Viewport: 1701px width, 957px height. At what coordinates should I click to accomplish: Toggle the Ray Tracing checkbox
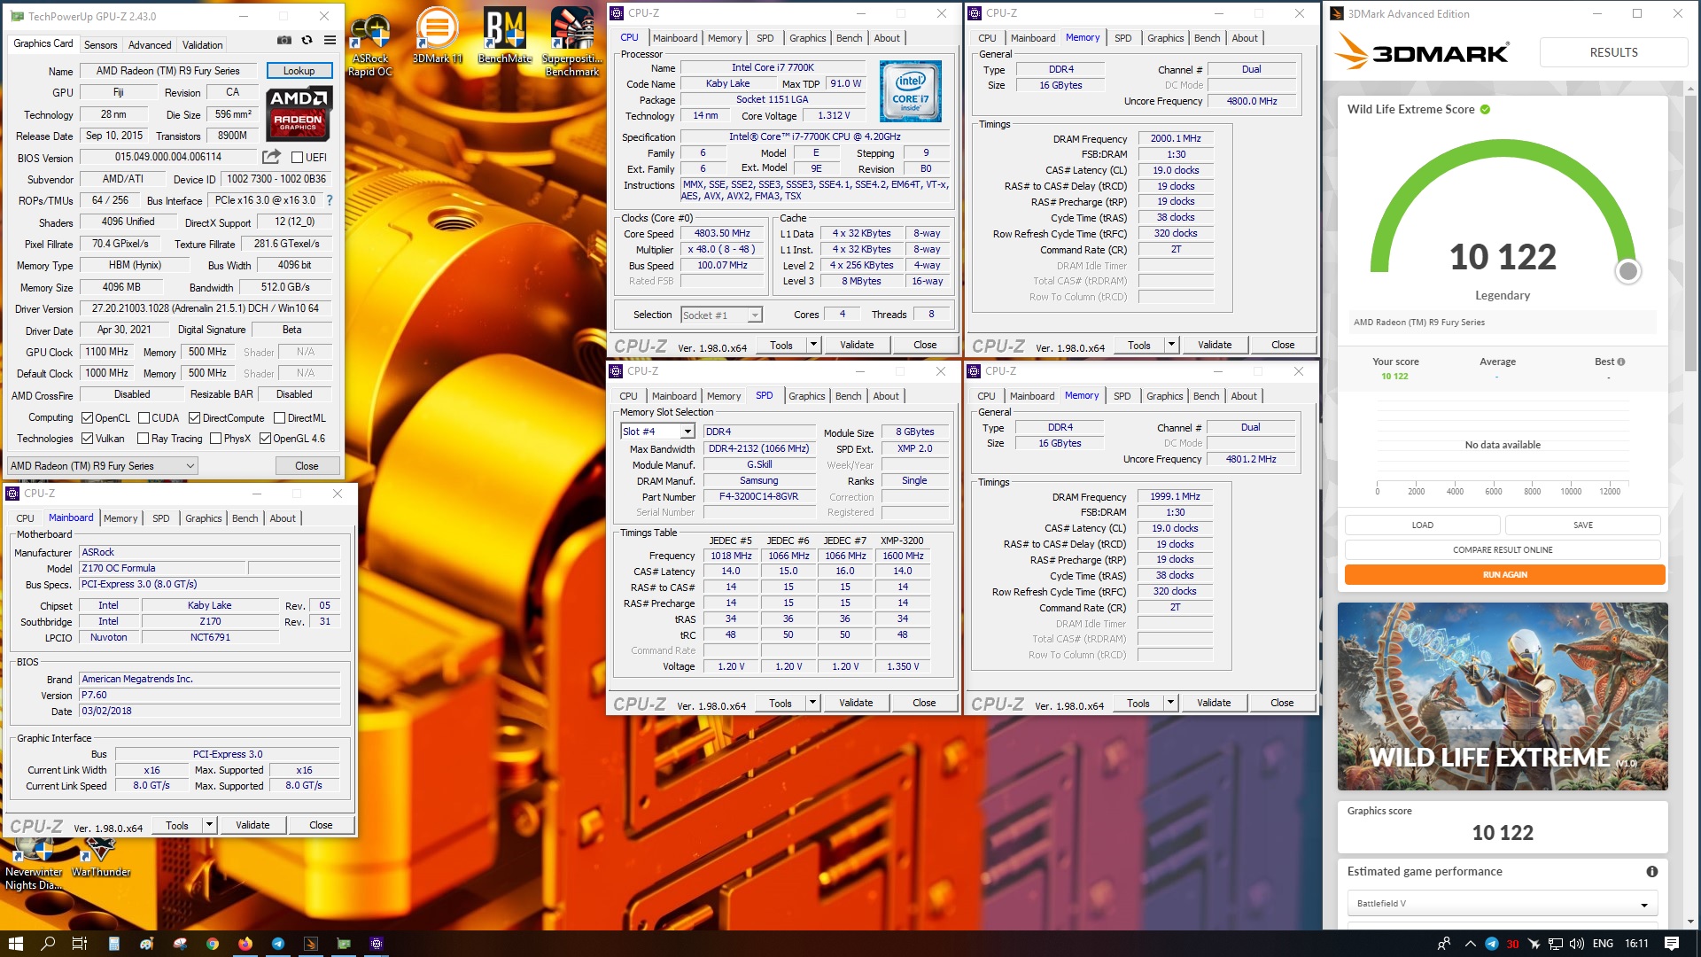click(x=144, y=439)
